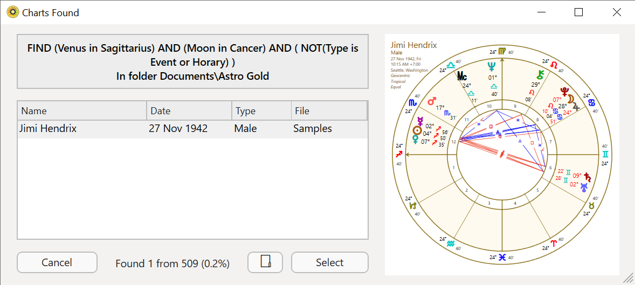This screenshot has width=635, height=285.
Task: Click the Virgo sign glyph at chart top
Action: [x=502, y=51]
